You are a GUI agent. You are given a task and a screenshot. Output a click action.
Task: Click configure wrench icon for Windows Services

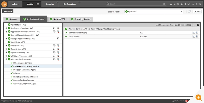click(54, 59)
